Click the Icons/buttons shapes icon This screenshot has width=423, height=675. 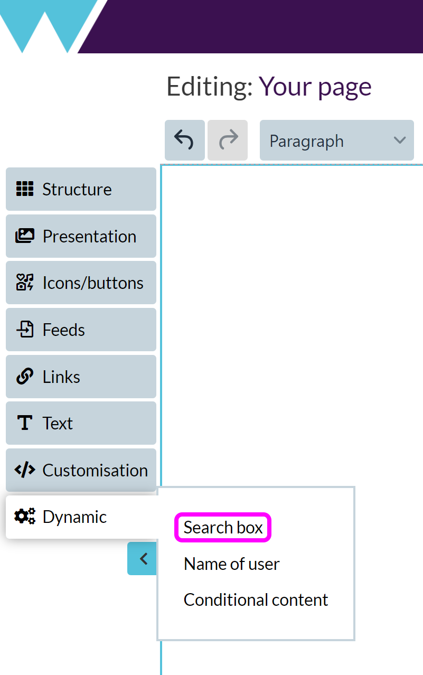(x=25, y=283)
